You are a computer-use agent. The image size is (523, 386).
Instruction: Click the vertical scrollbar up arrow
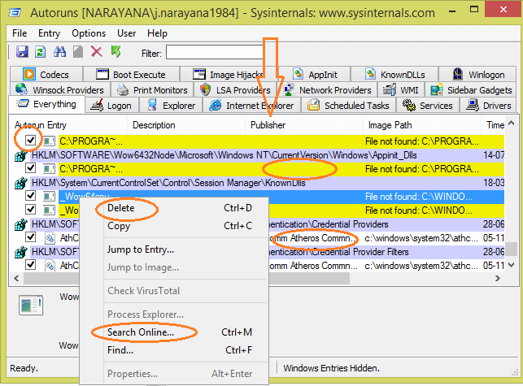pos(512,123)
